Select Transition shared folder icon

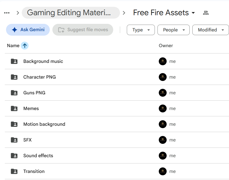tap(14, 171)
